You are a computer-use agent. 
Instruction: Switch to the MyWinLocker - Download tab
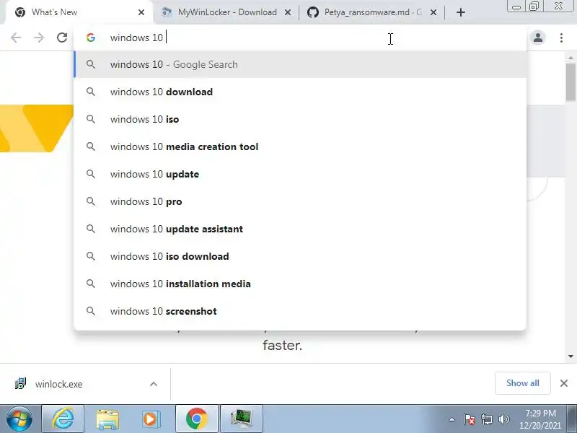(x=225, y=12)
